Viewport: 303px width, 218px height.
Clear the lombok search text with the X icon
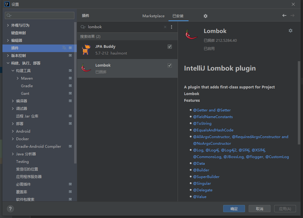point(165,27)
